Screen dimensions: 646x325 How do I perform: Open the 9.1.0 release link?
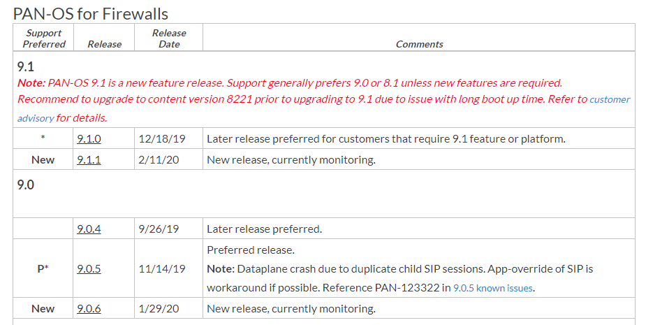pyautogui.click(x=89, y=138)
